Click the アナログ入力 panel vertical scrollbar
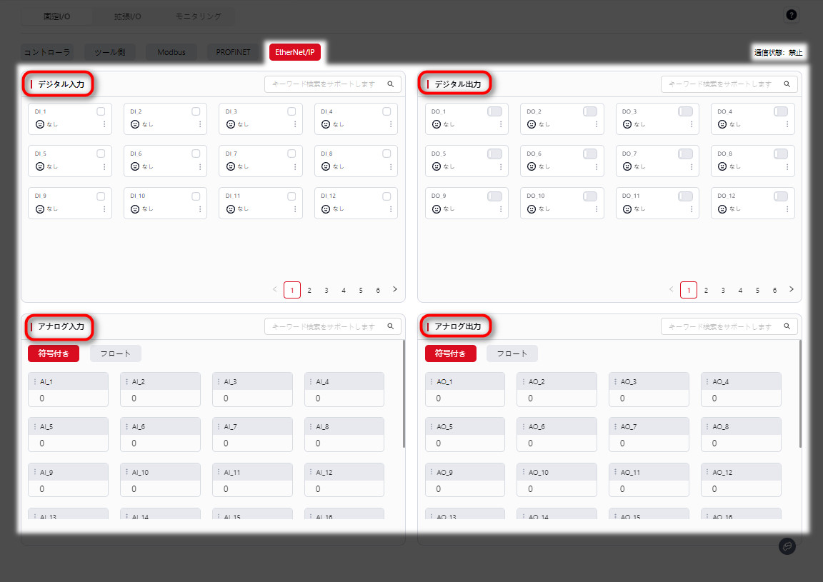This screenshot has width=823, height=582. [x=404, y=393]
